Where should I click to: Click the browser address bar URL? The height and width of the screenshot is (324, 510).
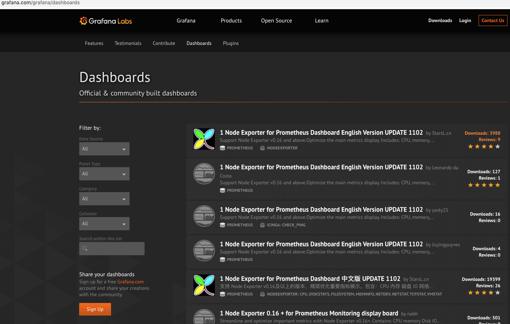40,3
